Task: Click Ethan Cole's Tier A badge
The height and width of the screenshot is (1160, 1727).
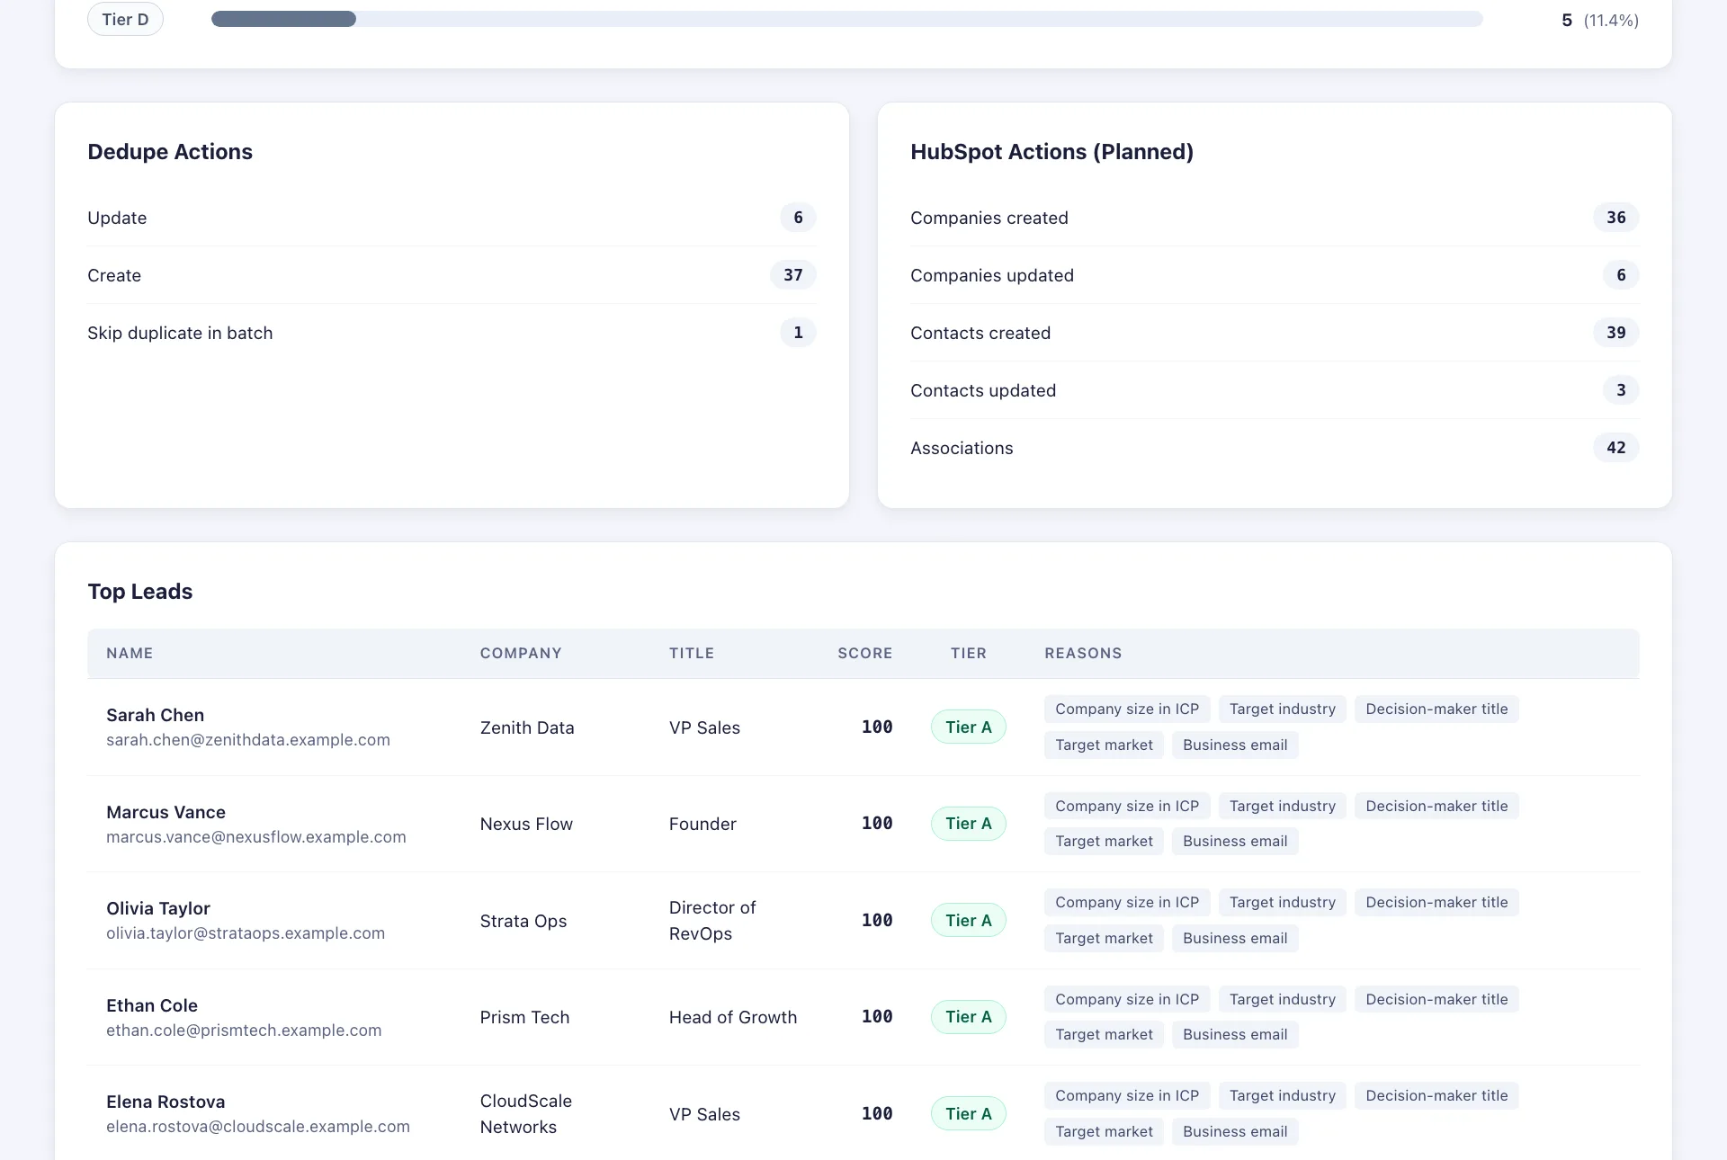Action: tap(969, 1017)
